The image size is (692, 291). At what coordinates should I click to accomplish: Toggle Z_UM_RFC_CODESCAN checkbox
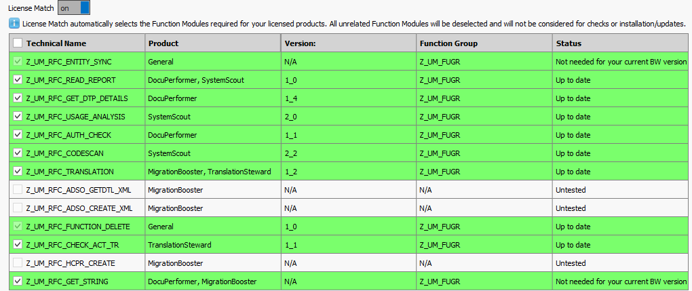coord(18,153)
